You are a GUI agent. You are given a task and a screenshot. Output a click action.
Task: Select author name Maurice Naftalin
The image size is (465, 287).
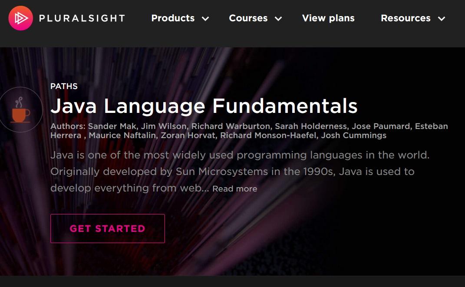click(x=122, y=135)
